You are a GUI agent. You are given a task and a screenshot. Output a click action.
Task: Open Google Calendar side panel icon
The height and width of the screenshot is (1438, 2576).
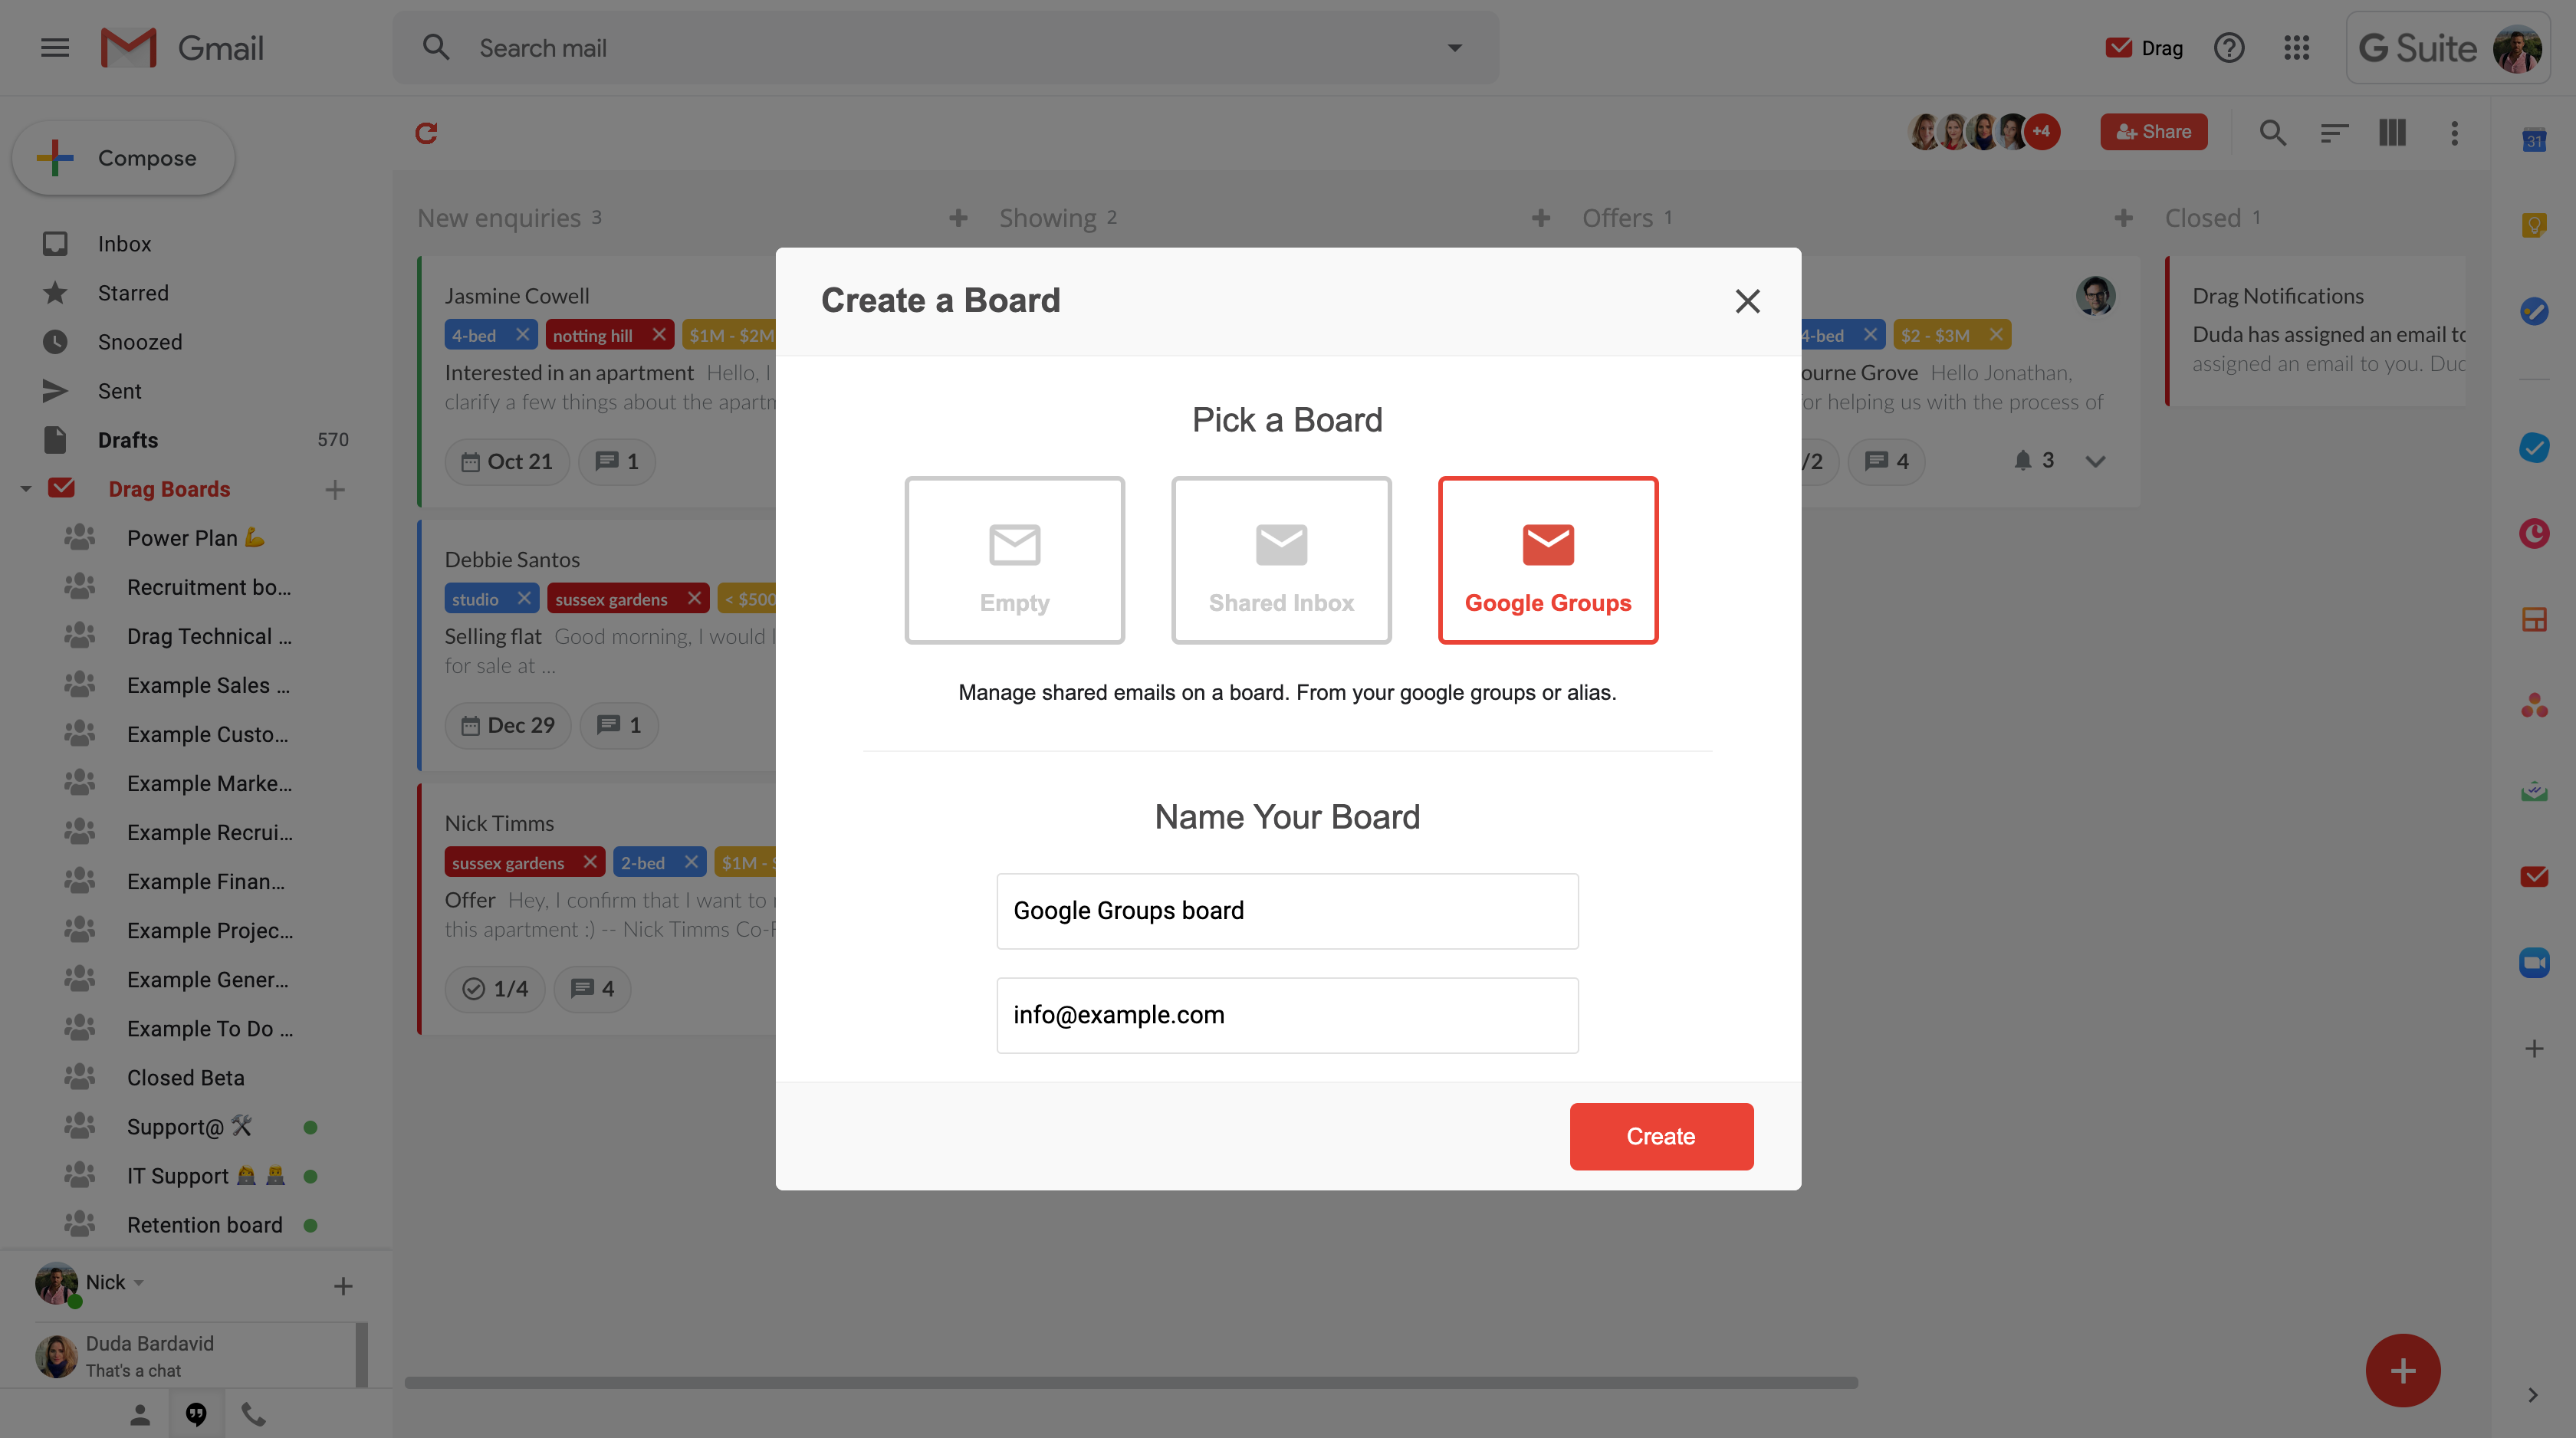2534,141
